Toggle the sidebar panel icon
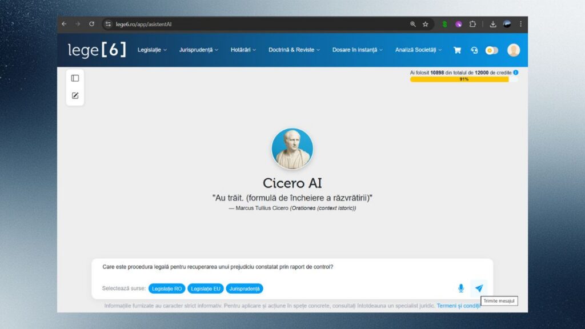The width and height of the screenshot is (585, 329). 75,78
